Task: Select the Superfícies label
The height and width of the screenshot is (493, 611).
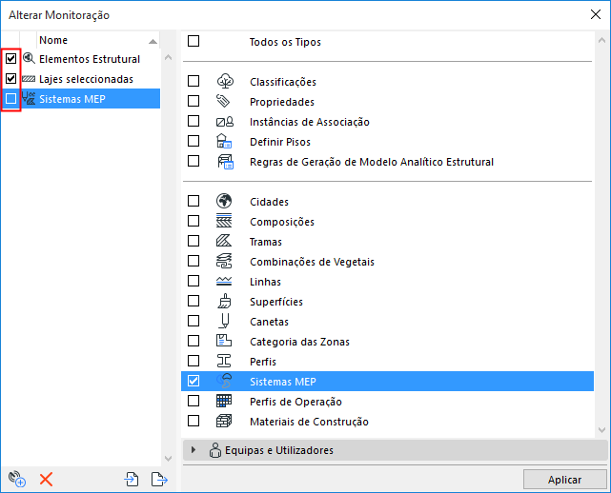Action: 275,302
